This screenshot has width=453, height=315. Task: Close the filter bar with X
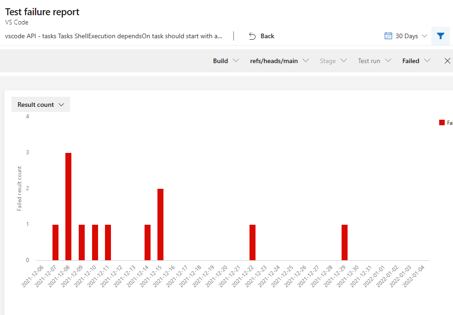point(447,61)
